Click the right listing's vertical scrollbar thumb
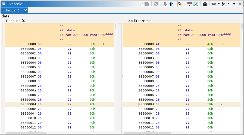This screenshot has height=135, width=244. tap(242, 26)
